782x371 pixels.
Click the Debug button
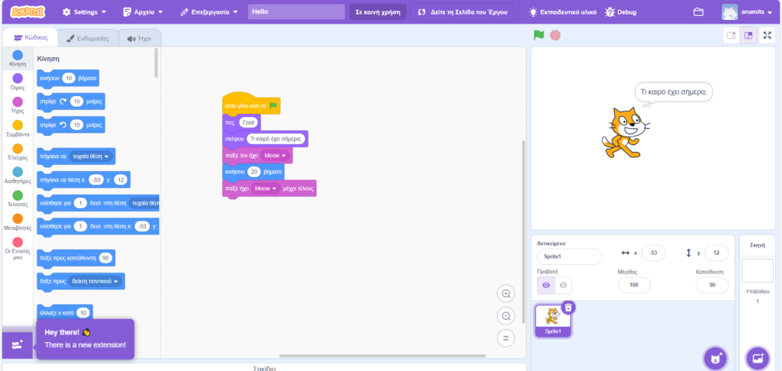(x=621, y=12)
